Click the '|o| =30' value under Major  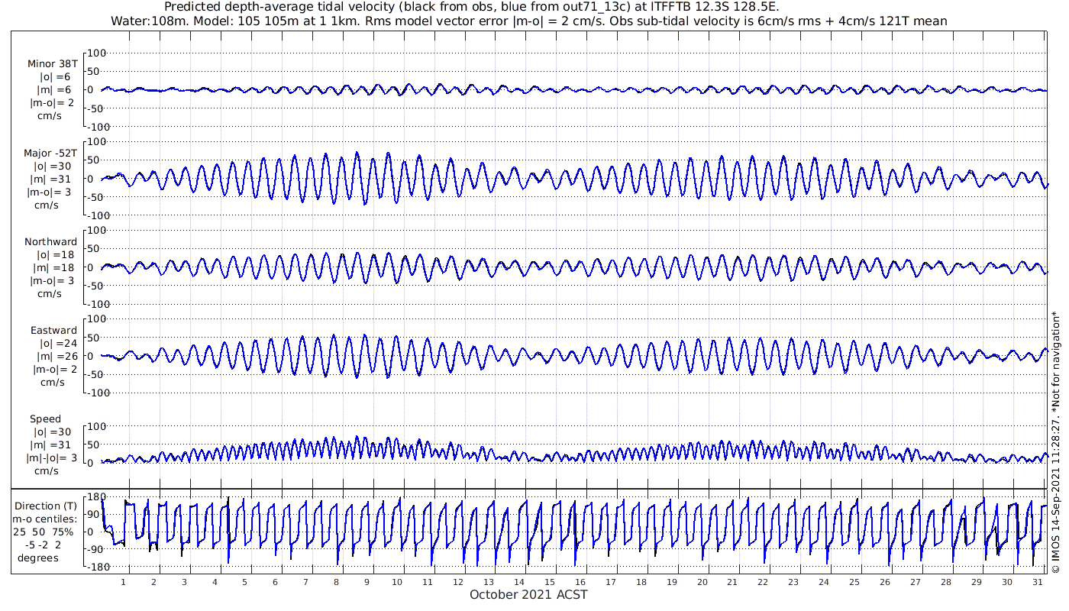click(x=53, y=166)
